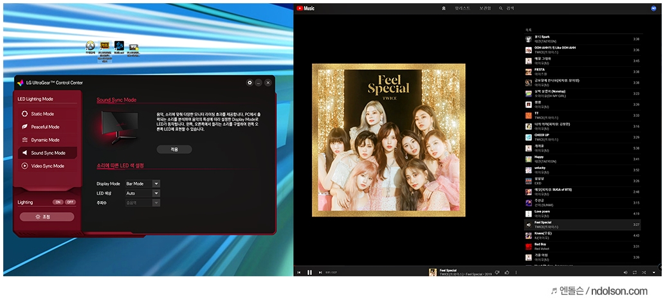Toggle shuffle mode

click(644, 272)
